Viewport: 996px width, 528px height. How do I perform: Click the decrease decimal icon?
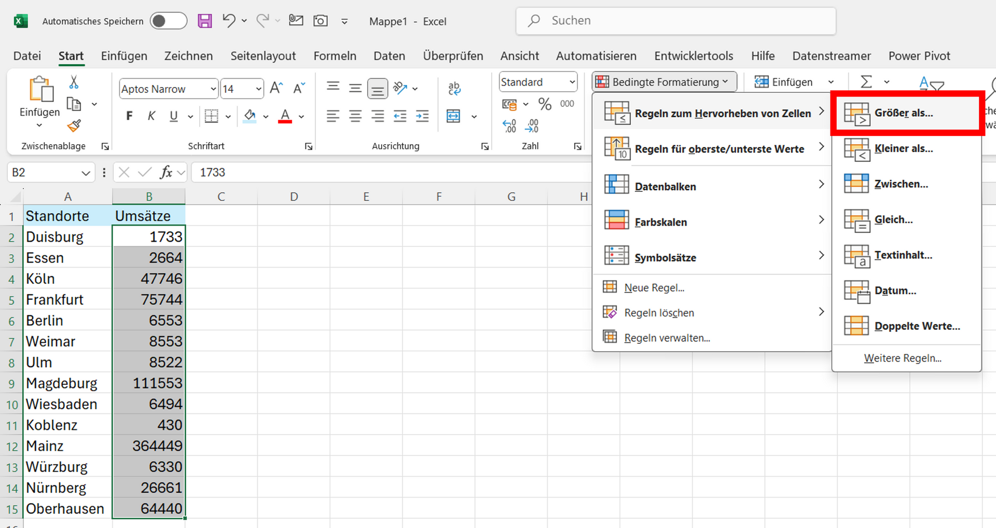tap(532, 126)
